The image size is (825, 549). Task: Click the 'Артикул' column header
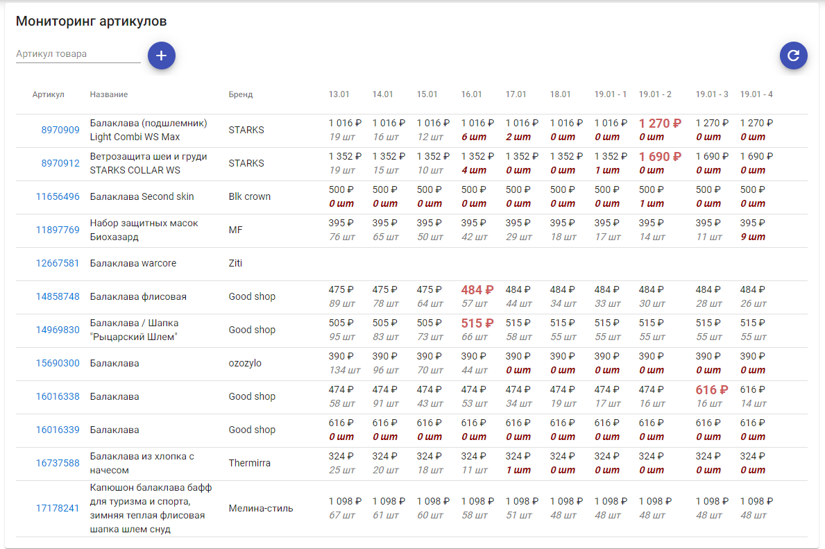49,94
